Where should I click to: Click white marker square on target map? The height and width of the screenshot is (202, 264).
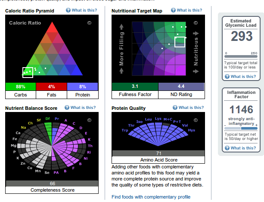pos(180,42)
